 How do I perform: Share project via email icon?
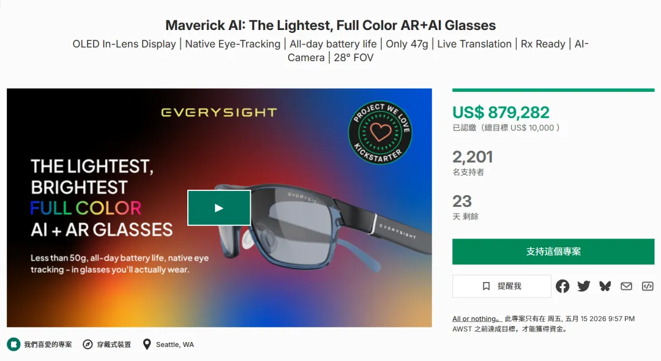(626, 286)
